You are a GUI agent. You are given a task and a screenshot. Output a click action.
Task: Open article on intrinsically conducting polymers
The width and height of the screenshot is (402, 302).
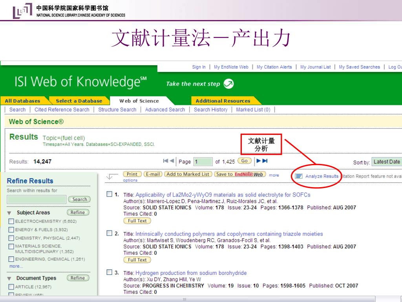click(229, 234)
